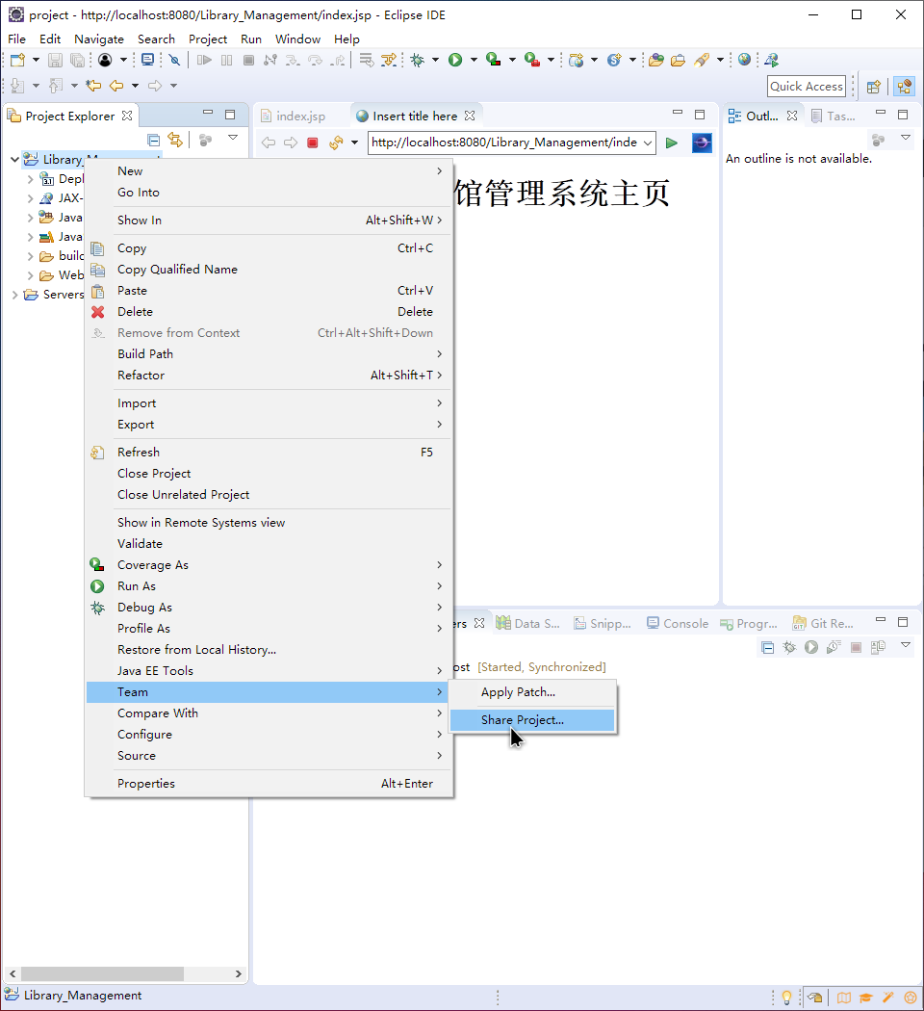
Task: Click the Search flashlight toolbar icon
Action: (x=702, y=60)
